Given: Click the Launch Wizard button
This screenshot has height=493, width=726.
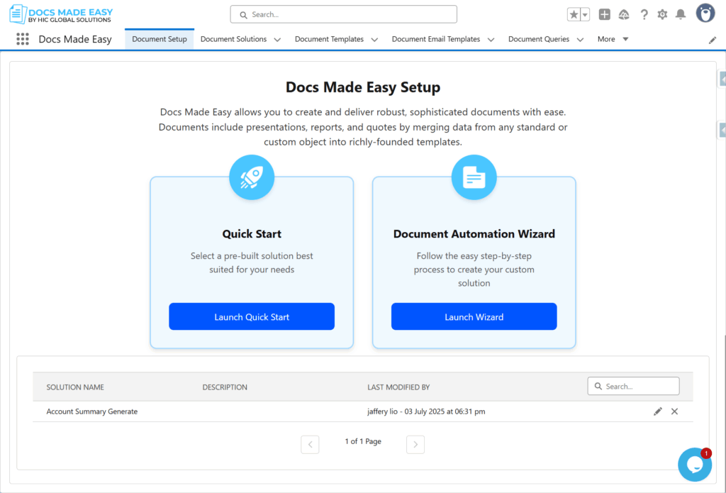Looking at the screenshot, I should (x=474, y=316).
